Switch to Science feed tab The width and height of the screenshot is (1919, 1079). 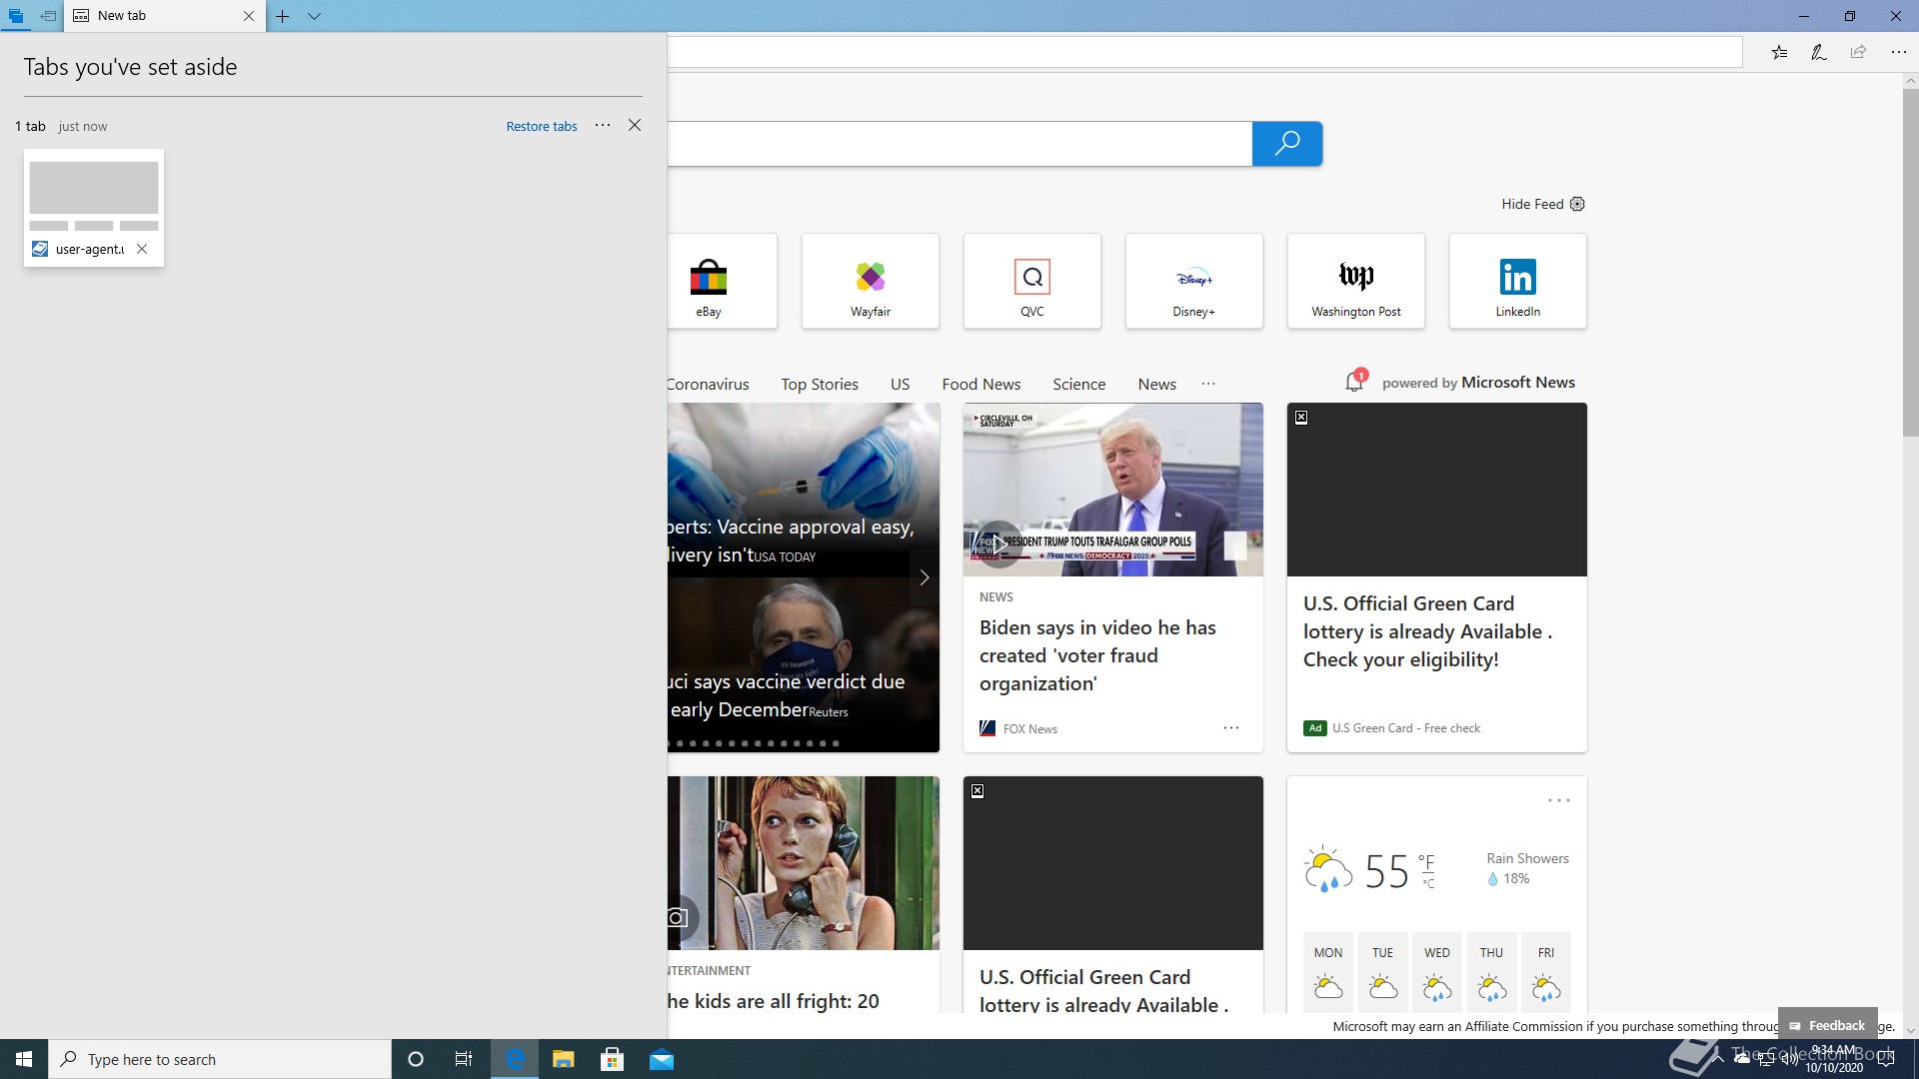[x=1078, y=384]
